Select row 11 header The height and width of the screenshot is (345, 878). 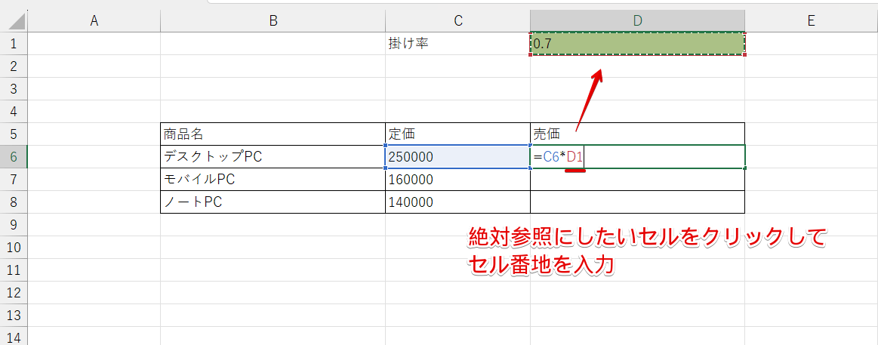click(x=14, y=270)
